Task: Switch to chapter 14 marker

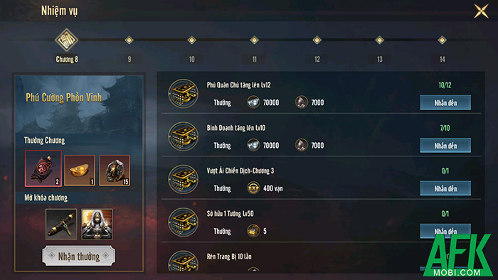Action: point(442,40)
